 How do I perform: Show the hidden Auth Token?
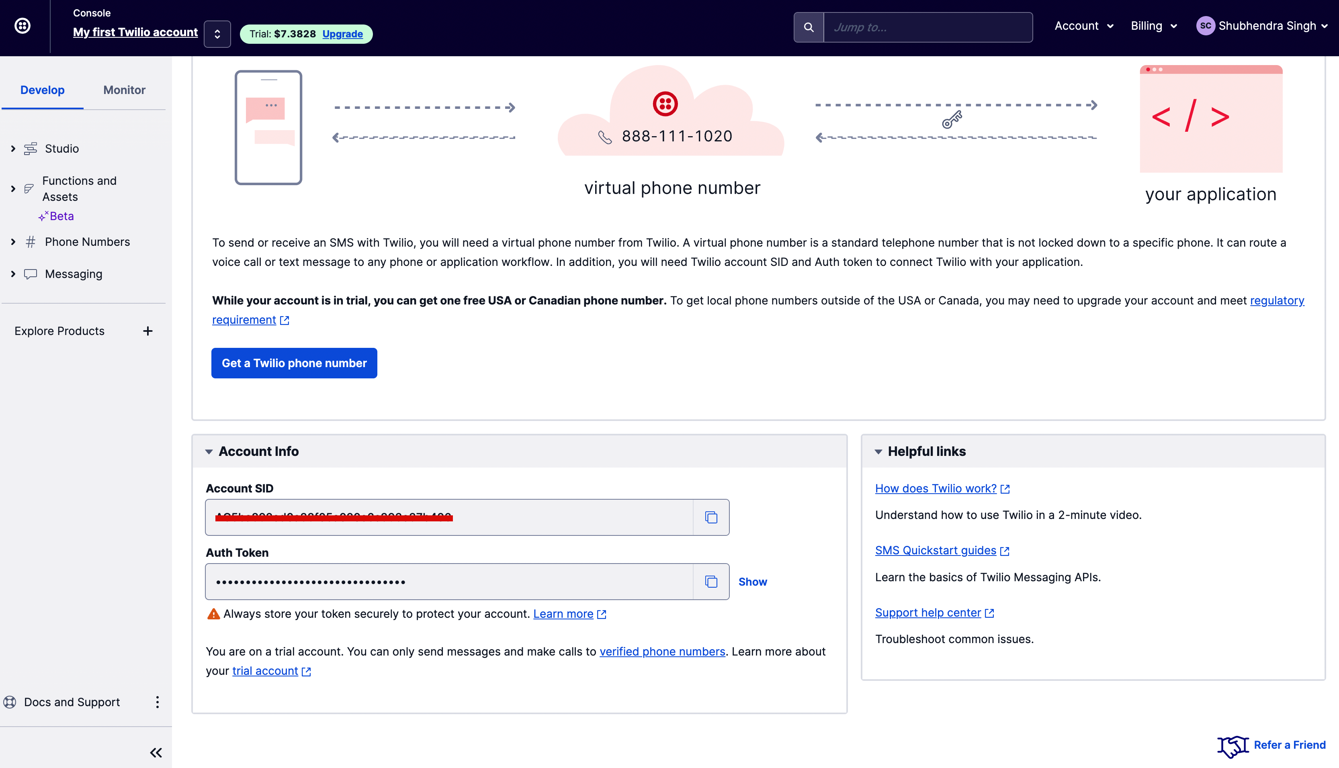[752, 582]
